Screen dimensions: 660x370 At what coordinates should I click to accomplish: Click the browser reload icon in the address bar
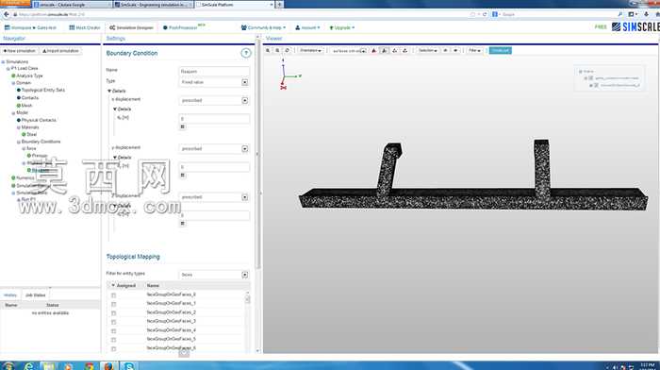point(485,14)
